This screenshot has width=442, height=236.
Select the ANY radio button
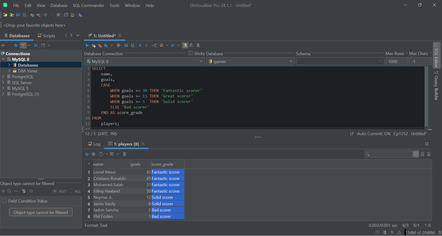point(54,191)
